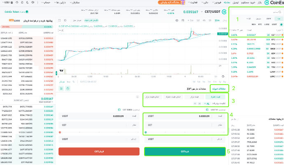Open the account dropdown menu

[46, 2]
